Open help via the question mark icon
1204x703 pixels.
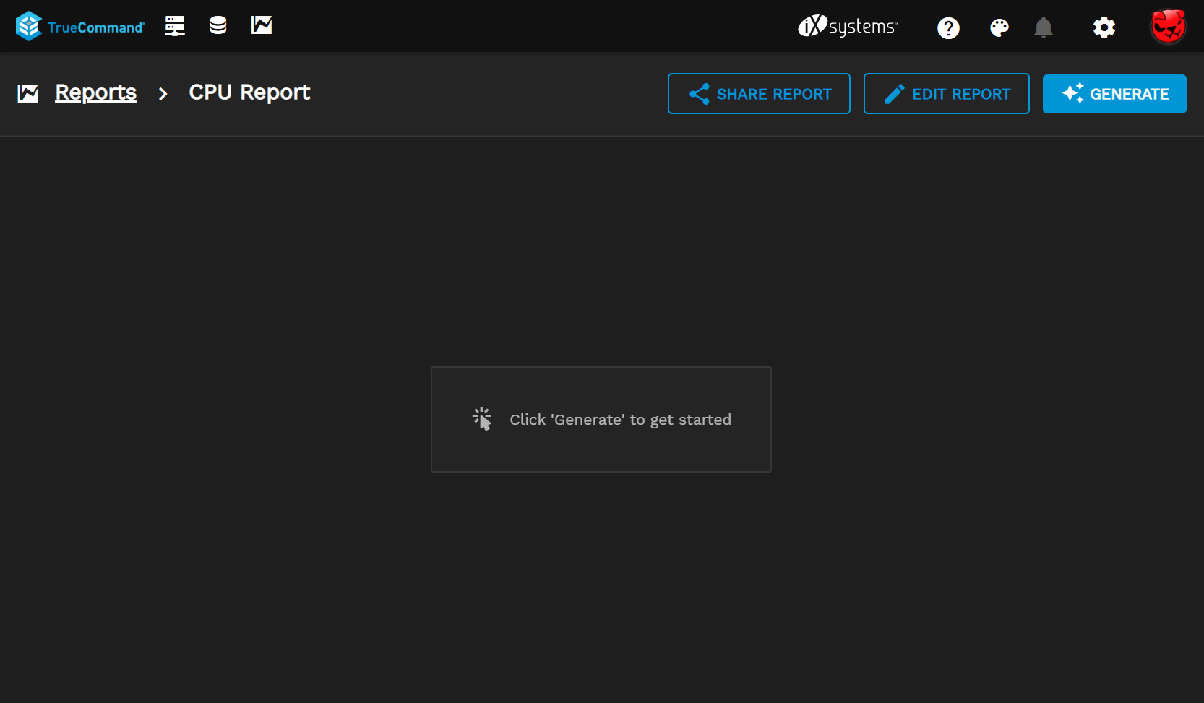948,27
